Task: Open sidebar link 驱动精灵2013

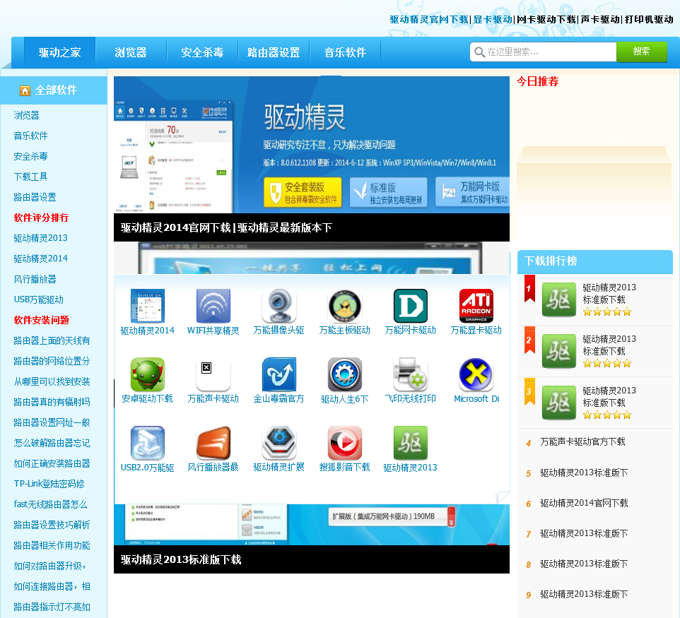Action: point(41,238)
